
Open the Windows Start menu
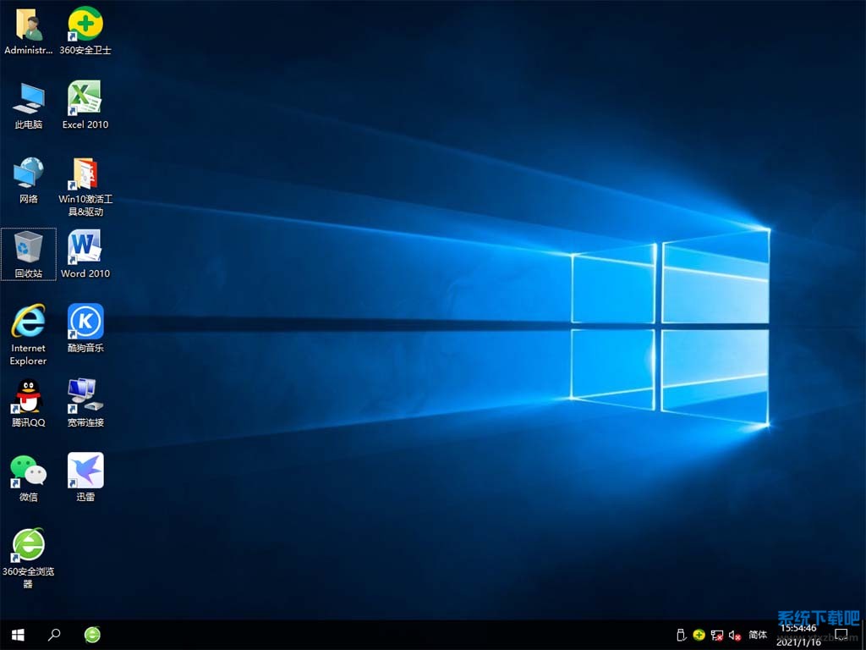point(18,635)
